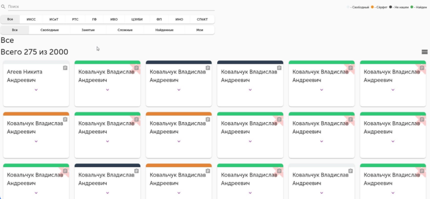This screenshot has width=430, height=199.
Task: Filter by Сложные status
Action: (125, 30)
